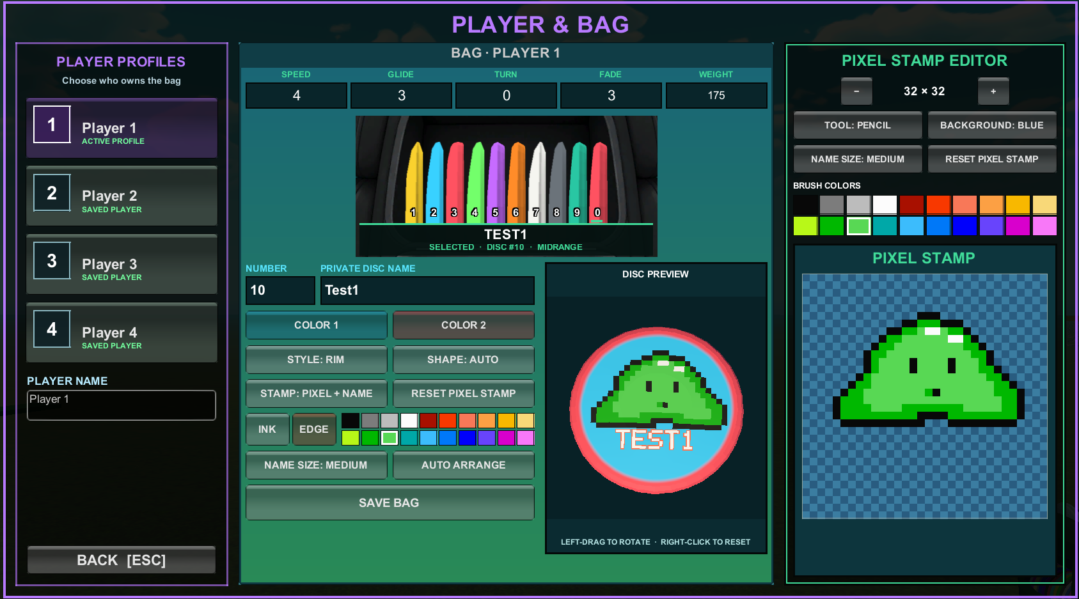This screenshot has height=599, width=1079.
Task: Switch to Player 3 saved profile
Action: pyautogui.click(x=122, y=265)
